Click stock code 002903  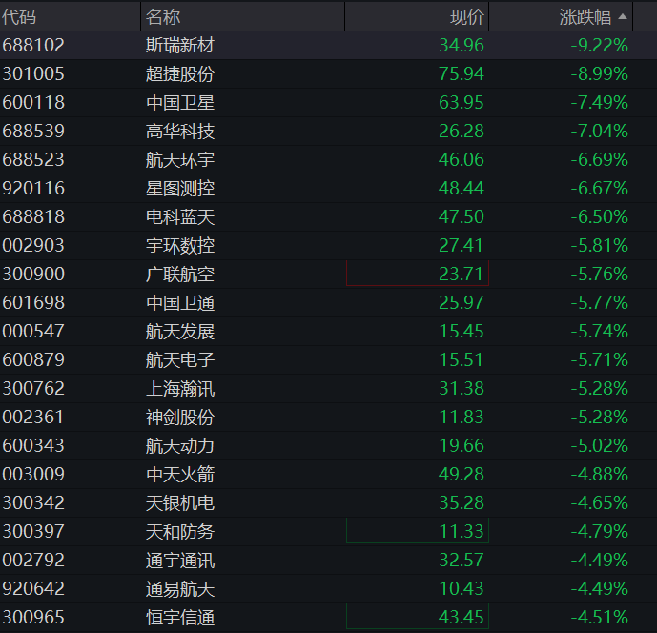click(x=33, y=246)
